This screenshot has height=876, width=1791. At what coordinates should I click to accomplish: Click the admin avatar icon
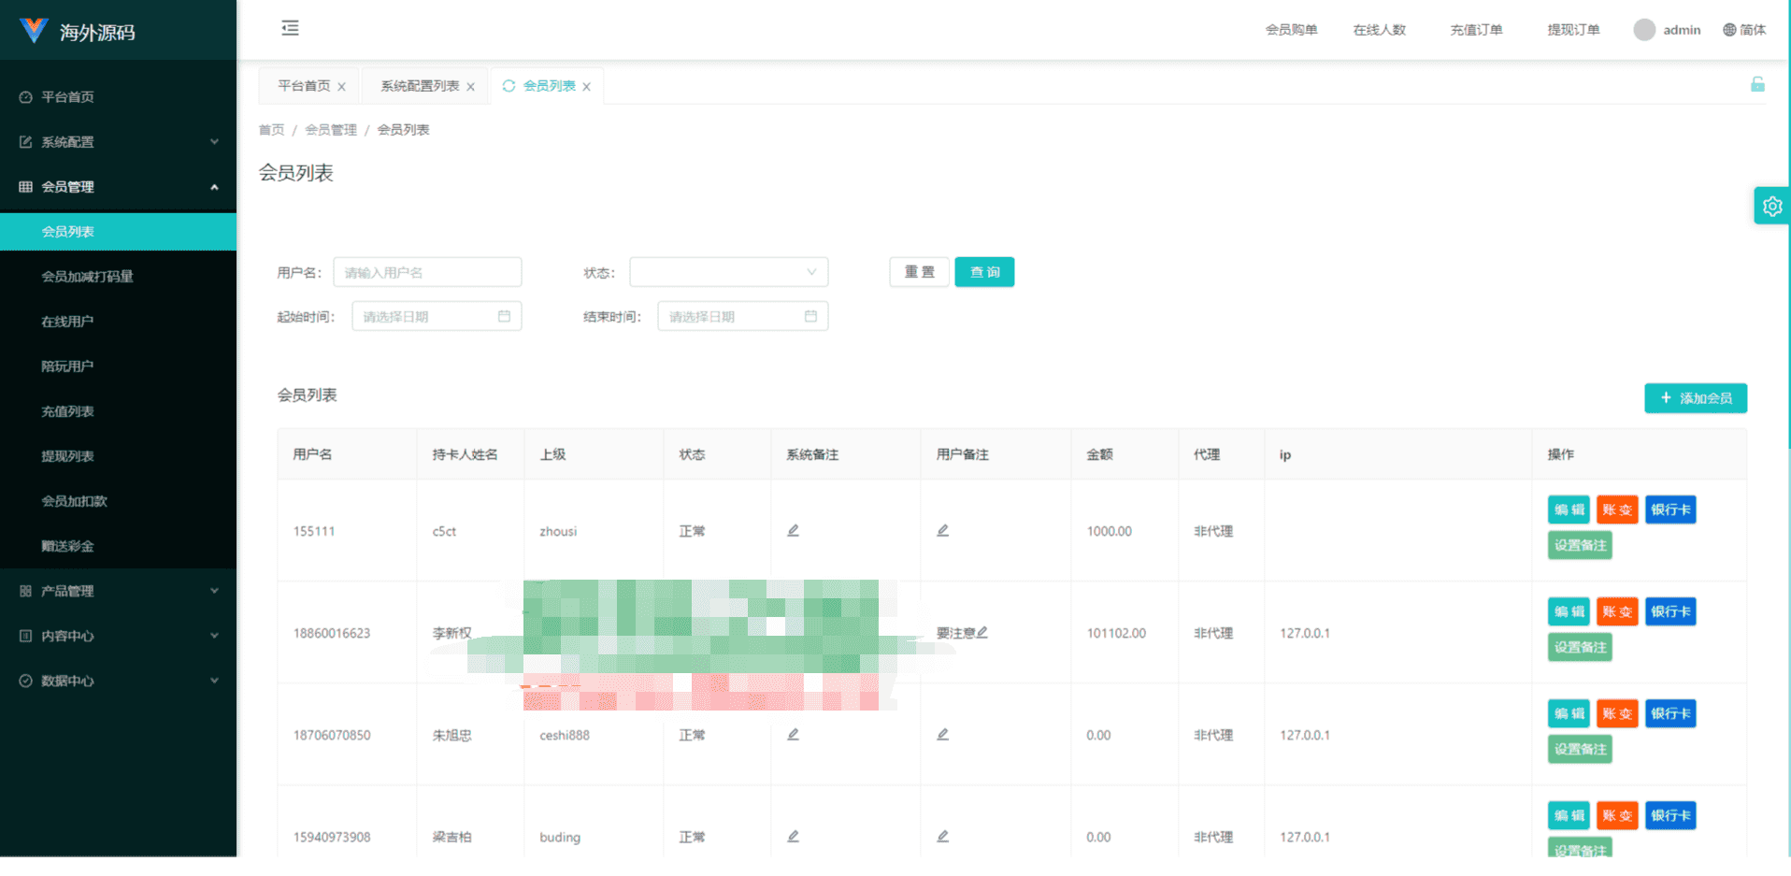pos(1644,30)
